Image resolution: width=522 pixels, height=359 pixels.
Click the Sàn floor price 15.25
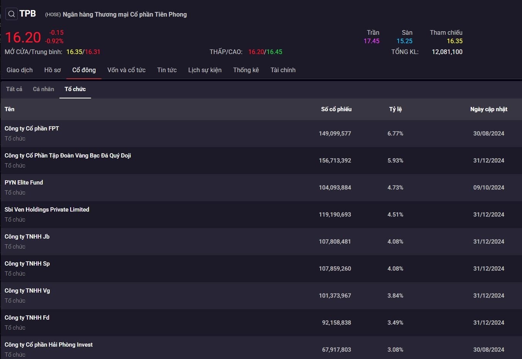[405, 41]
